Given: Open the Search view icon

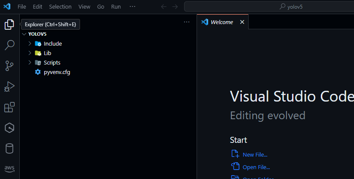Looking at the screenshot, I should pos(9,45).
